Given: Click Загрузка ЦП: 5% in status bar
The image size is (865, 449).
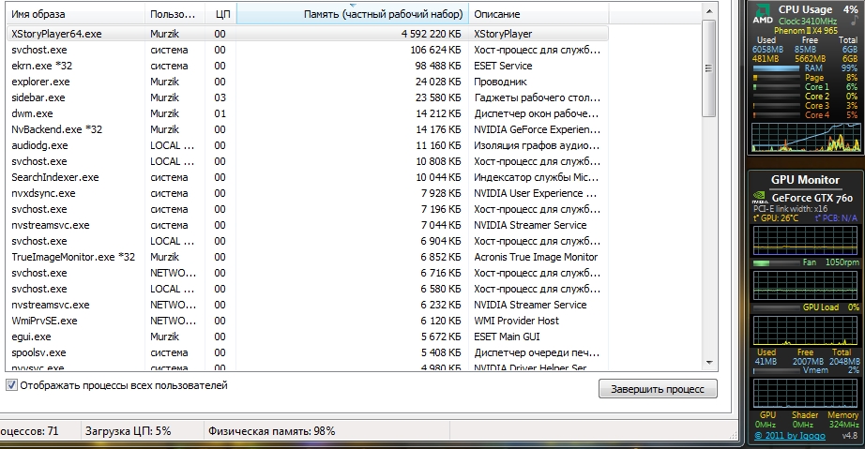Looking at the screenshot, I should [128, 431].
